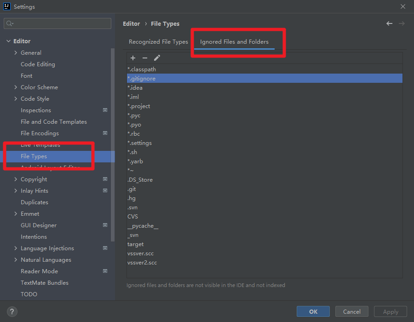This screenshot has width=414, height=322.
Task: Switch to Recognized File Types tab
Action: 158,42
